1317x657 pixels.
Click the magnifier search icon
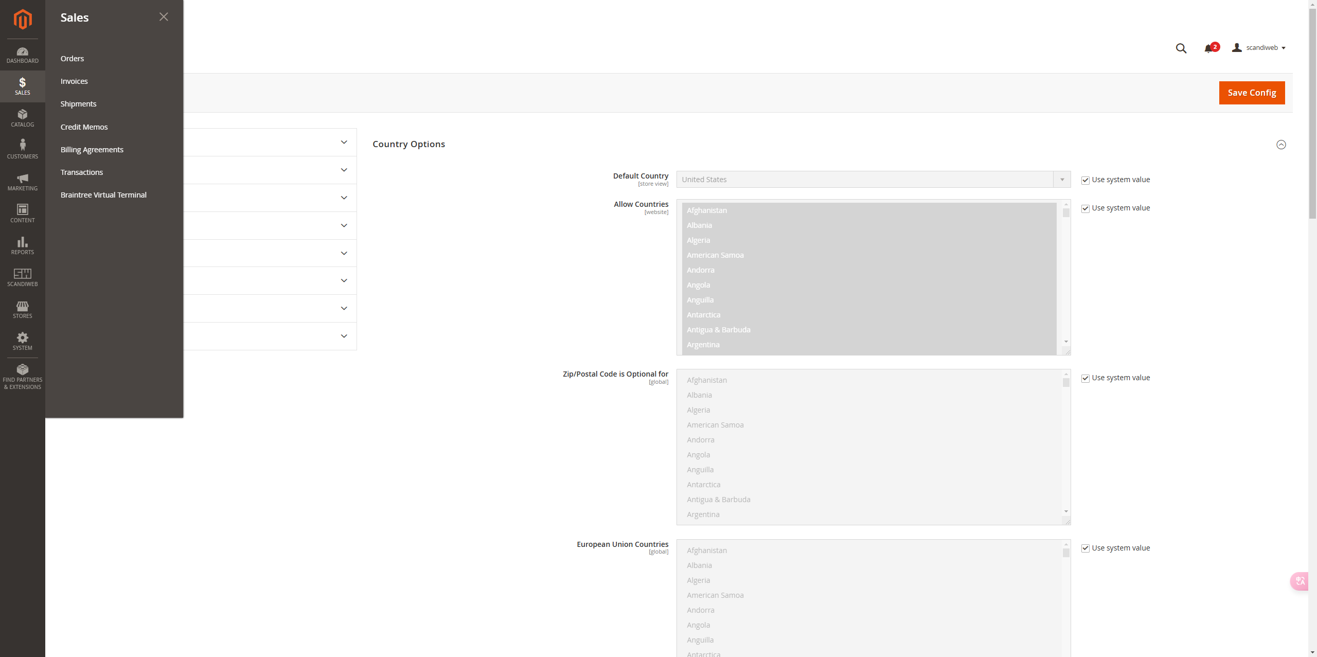(1181, 48)
